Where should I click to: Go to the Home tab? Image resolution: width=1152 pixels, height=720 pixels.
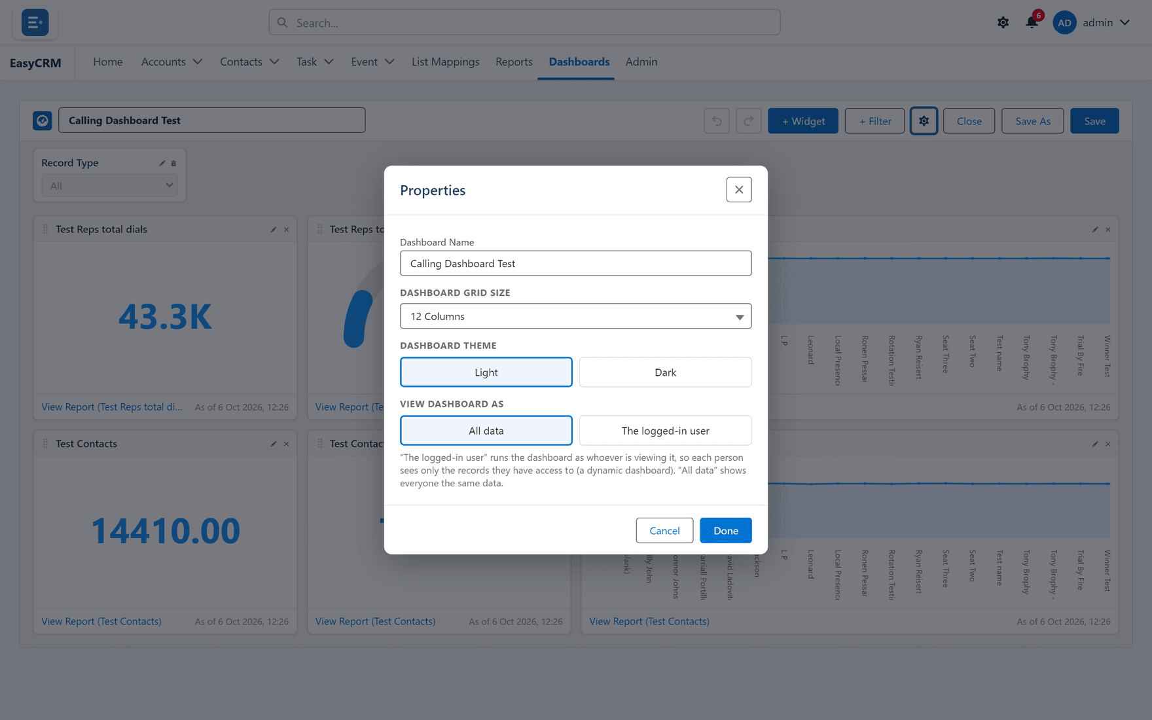point(108,62)
